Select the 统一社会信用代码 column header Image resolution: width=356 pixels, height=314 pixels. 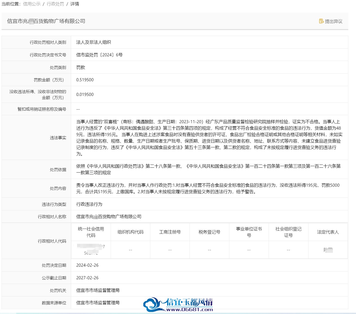click(x=91, y=232)
